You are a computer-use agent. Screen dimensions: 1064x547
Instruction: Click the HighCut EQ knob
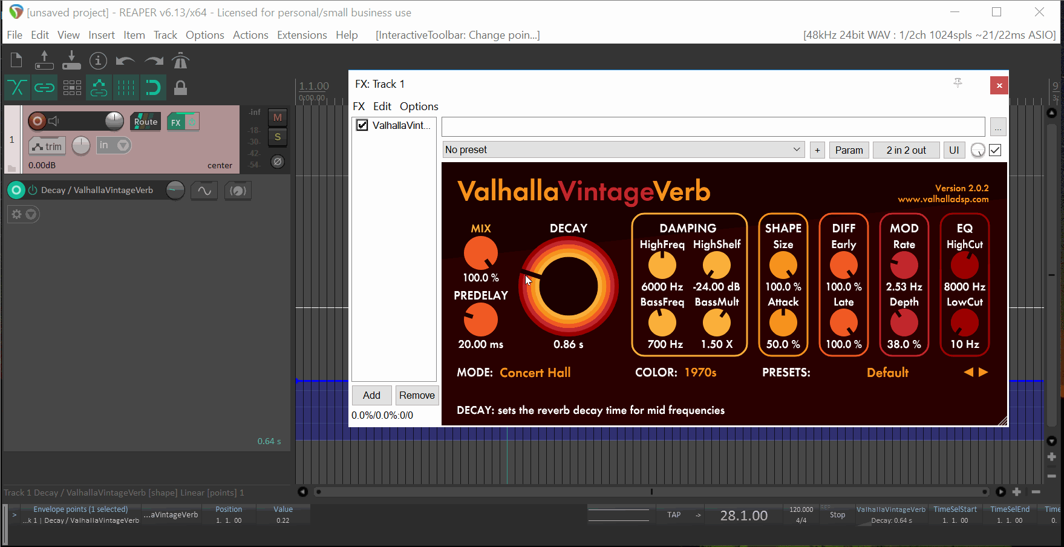pyautogui.click(x=965, y=265)
